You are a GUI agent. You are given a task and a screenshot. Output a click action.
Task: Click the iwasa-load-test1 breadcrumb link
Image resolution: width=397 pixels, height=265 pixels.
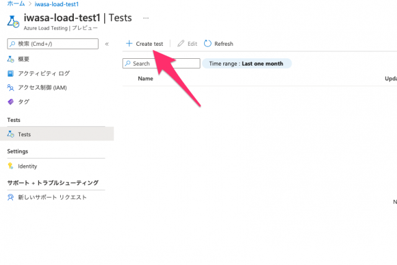(x=56, y=4)
